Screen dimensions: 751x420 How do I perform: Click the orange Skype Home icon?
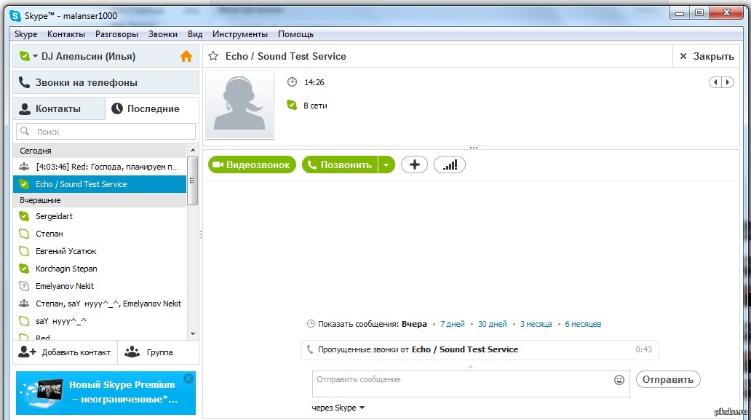click(x=186, y=57)
